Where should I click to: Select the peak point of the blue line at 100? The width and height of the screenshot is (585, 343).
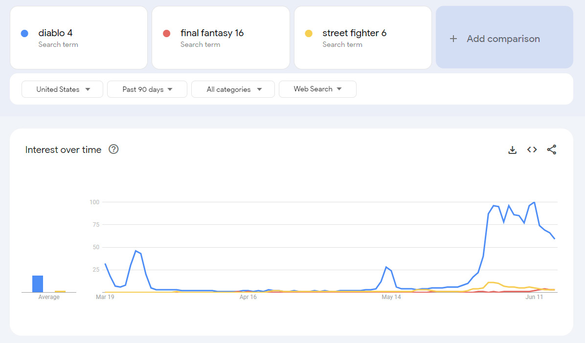(x=534, y=202)
